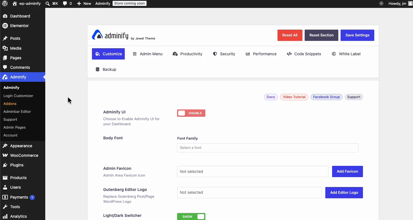The height and width of the screenshot is (220, 413).
Task: Click the Adminify logo in header
Action: coord(110,35)
